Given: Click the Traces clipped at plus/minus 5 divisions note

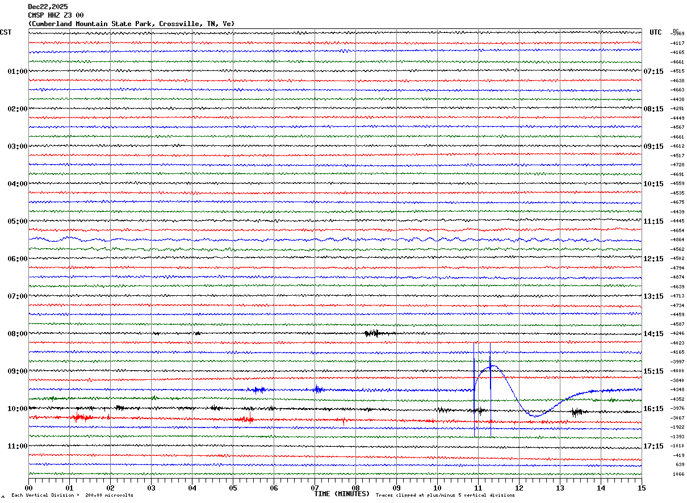Looking at the screenshot, I should click(445, 496).
